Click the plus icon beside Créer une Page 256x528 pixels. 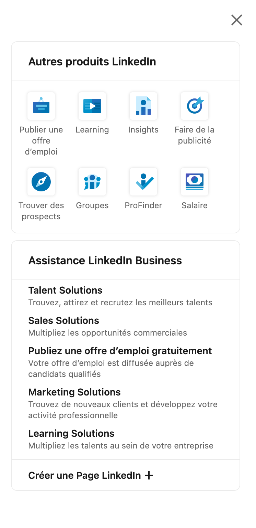pos(149,475)
